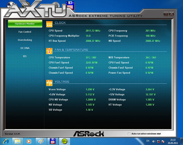Click the thermometer Fan & Temperature icon

[x=49, y=51]
